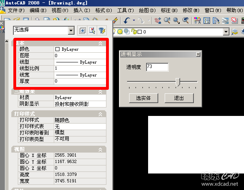This screenshot has width=244, height=190.
Task: Open the 格式(O) menu
Action: coord(104,10)
